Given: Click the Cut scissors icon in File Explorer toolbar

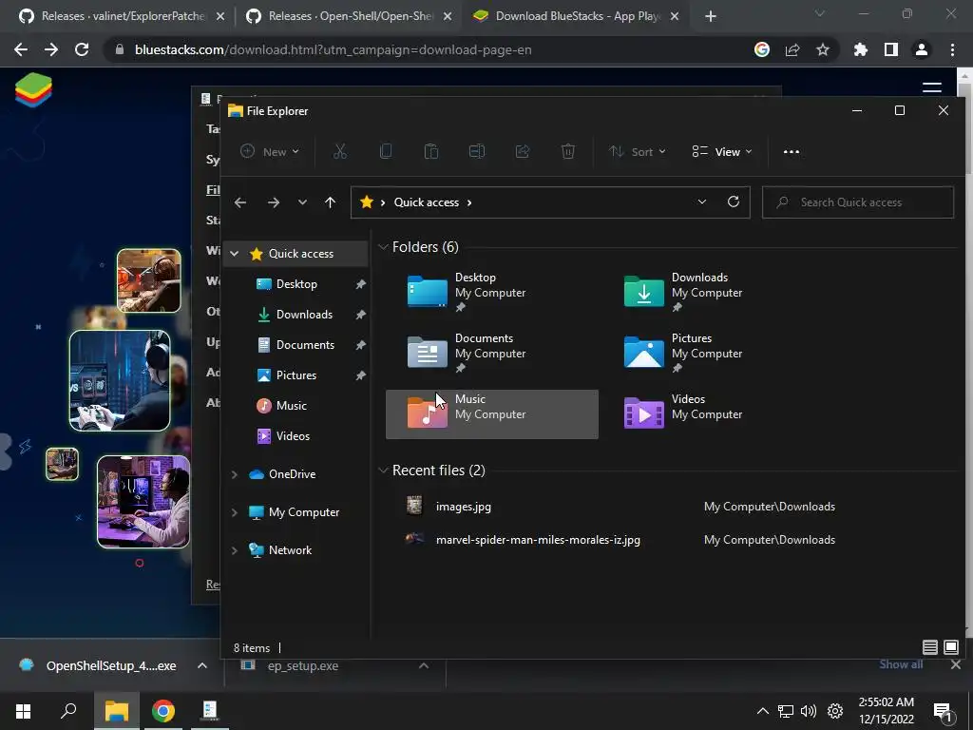Looking at the screenshot, I should [x=339, y=151].
